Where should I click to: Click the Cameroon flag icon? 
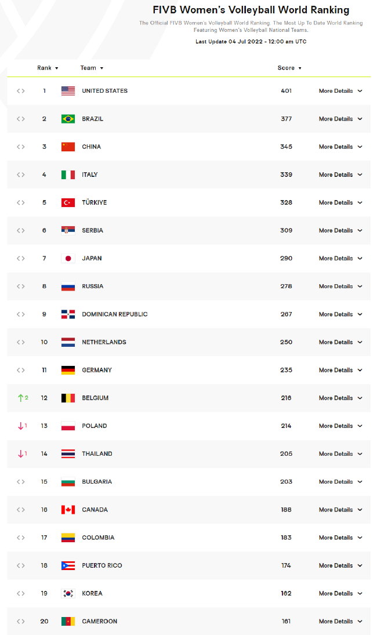coord(68,621)
